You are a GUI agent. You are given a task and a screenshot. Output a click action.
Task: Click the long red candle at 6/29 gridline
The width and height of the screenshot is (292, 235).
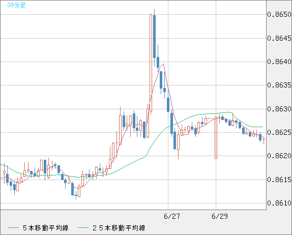(216, 137)
